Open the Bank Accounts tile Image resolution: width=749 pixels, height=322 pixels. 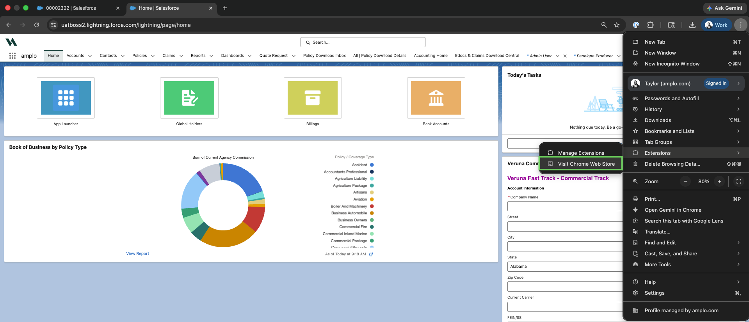click(x=436, y=98)
